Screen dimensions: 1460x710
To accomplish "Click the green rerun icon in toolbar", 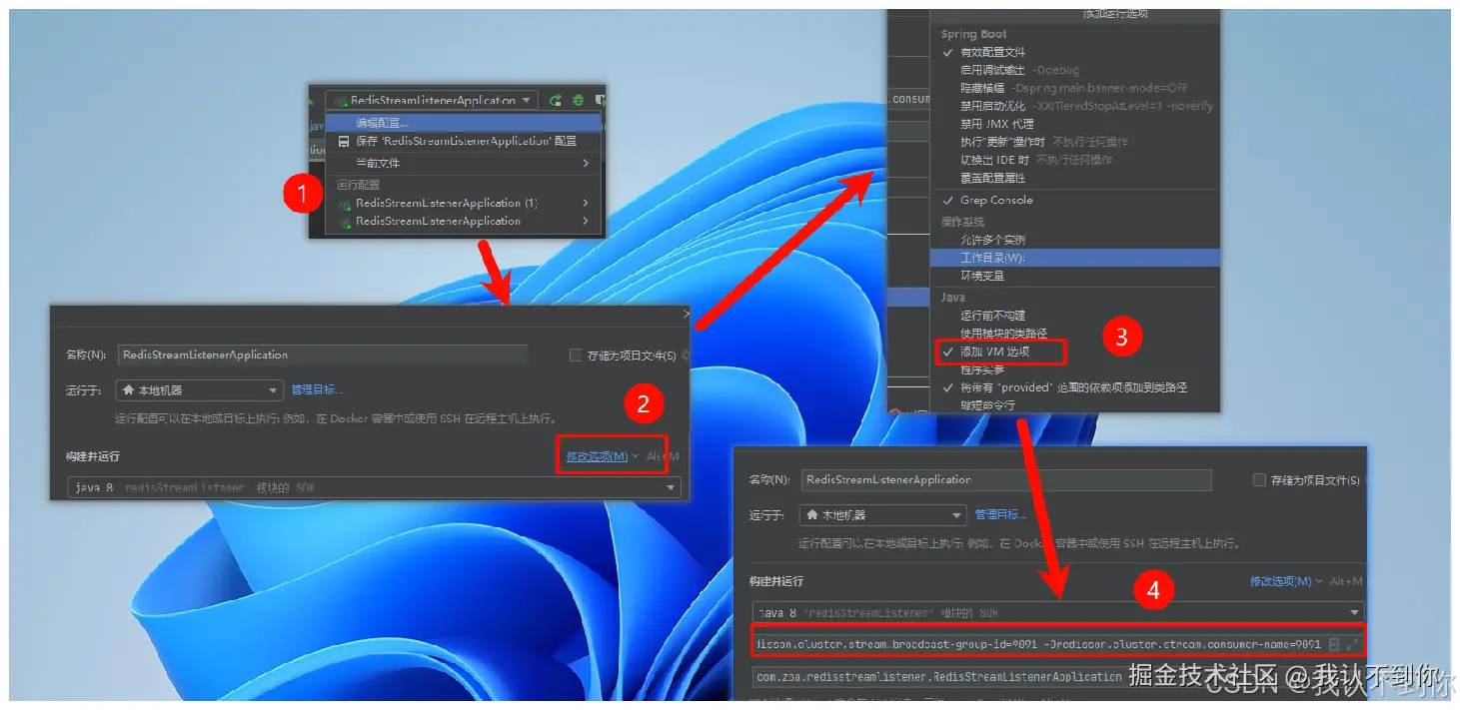I will (x=556, y=101).
